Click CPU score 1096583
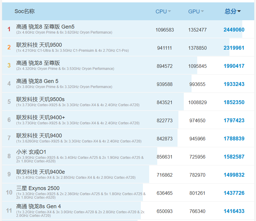Viewport: 256px width, 221px height. pyautogui.click(x=165, y=30)
